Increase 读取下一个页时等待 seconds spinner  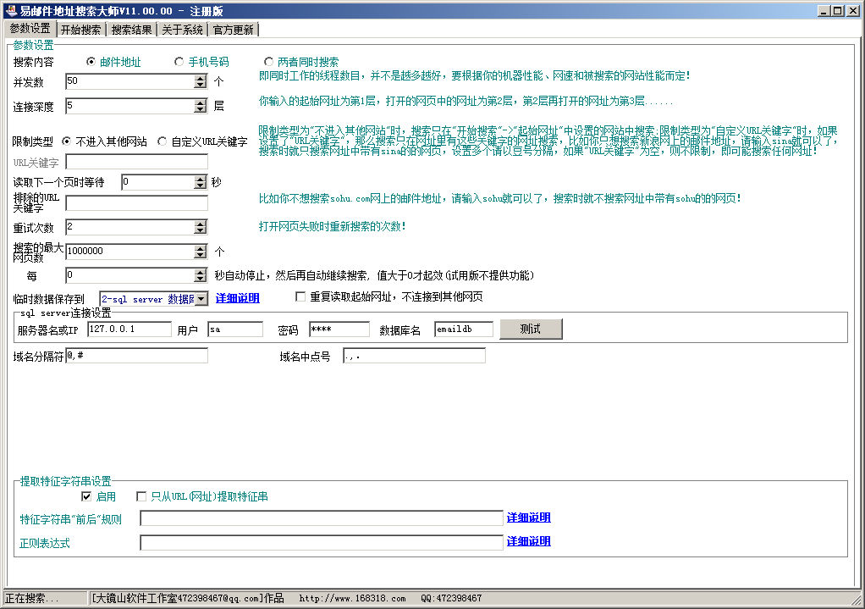click(x=201, y=179)
